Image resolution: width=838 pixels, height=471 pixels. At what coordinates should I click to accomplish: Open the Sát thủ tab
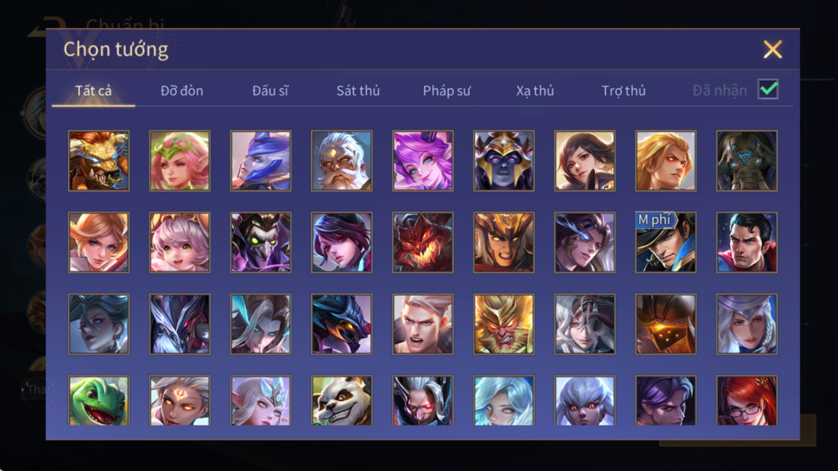pyautogui.click(x=358, y=91)
